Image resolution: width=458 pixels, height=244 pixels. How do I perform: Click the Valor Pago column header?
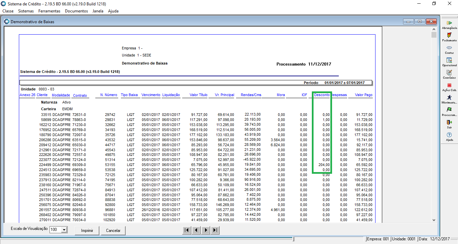pyautogui.click(x=364, y=95)
